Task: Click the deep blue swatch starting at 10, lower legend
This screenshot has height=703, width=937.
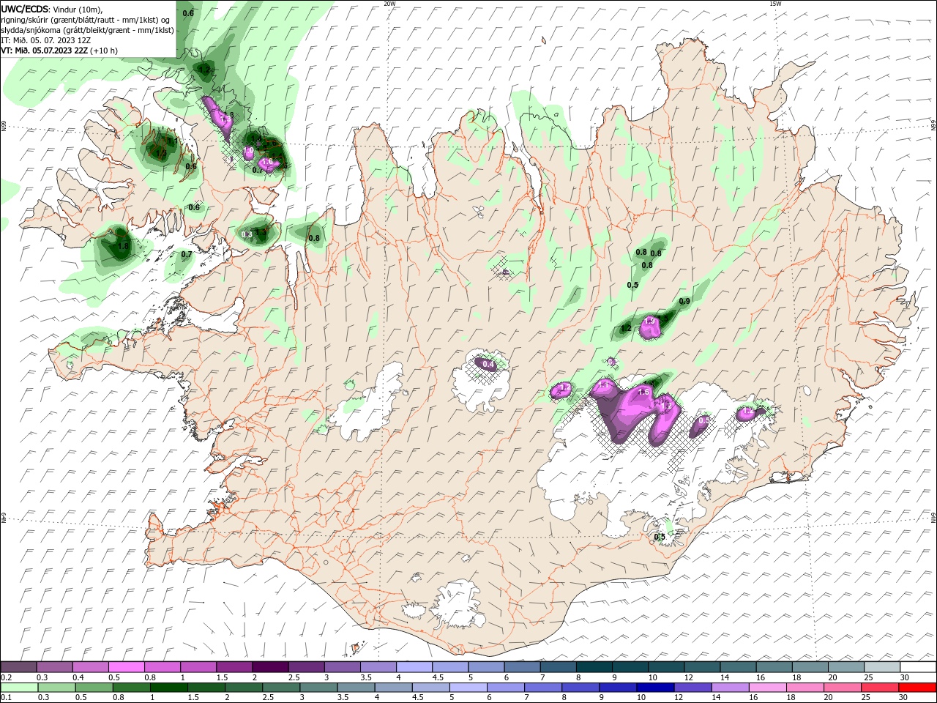Action: (x=655, y=688)
